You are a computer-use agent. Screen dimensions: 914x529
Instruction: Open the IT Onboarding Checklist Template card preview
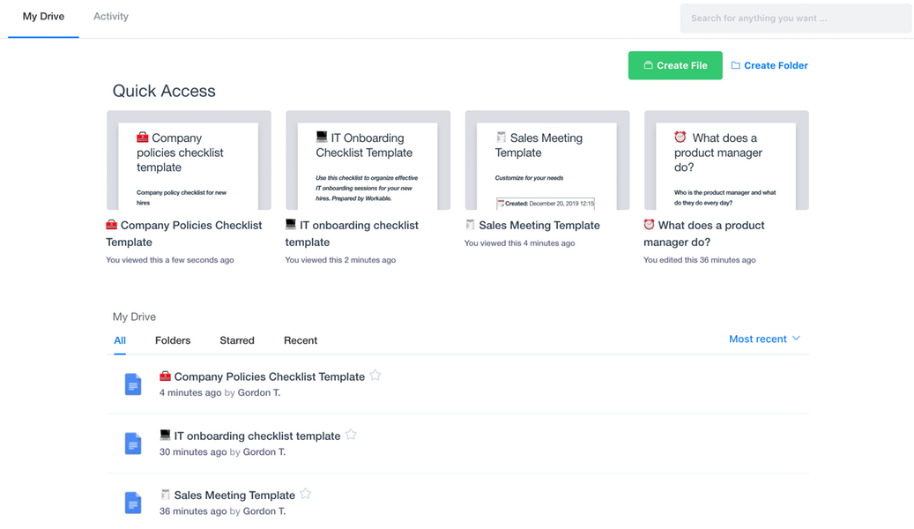[368, 160]
